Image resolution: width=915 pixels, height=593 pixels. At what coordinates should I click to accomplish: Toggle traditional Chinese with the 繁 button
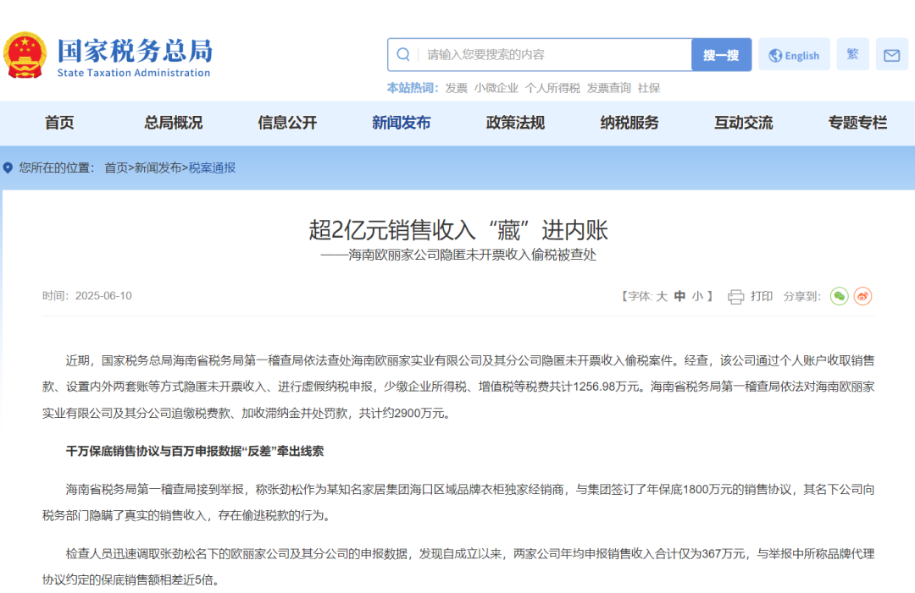pyautogui.click(x=852, y=53)
